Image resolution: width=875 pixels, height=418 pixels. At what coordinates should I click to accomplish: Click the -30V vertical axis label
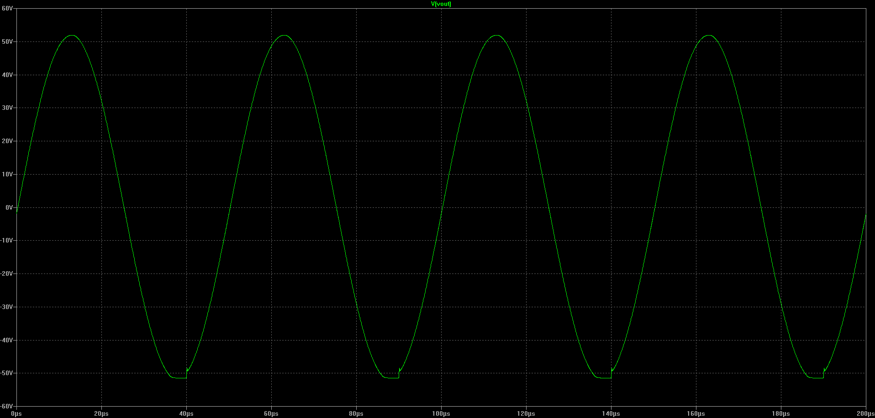click(x=6, y=307)
